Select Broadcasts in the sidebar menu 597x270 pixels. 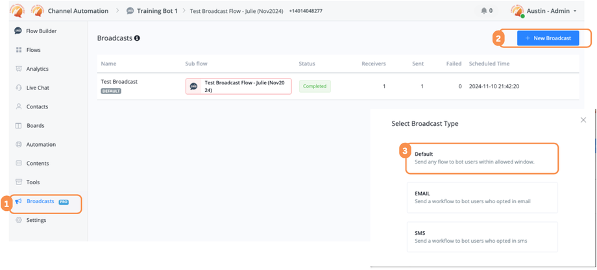point(40,201)
